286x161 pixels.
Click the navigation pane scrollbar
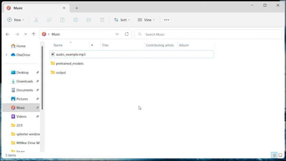pyautogui.click(x=42, y=78)
